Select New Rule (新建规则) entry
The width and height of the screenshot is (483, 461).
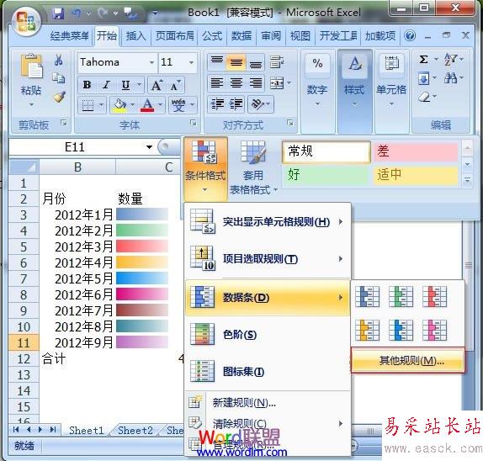tap(268, 402)
